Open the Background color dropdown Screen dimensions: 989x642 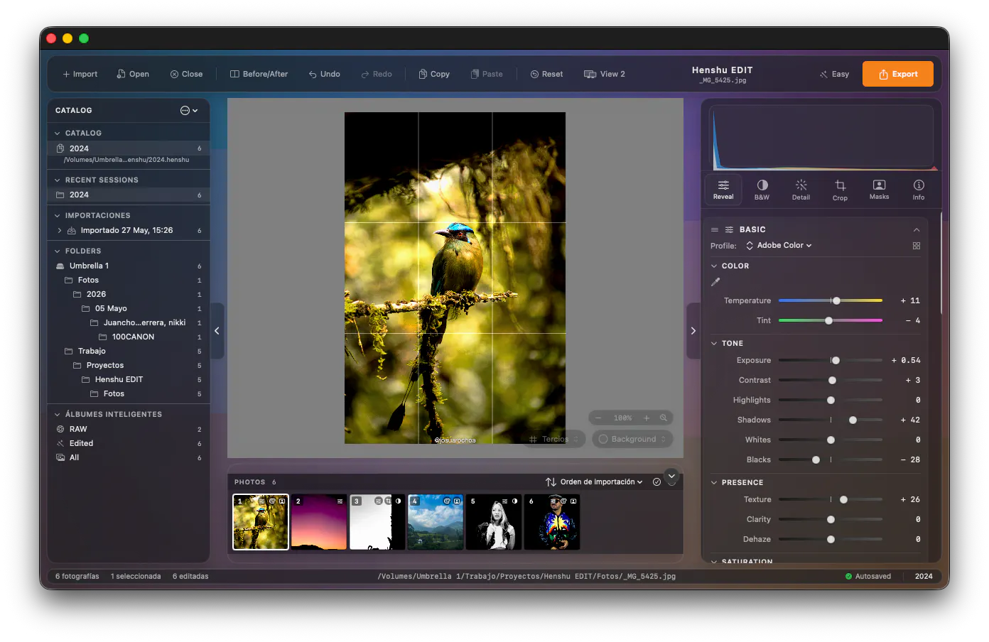pyautogui.click(x=632, y=440)
